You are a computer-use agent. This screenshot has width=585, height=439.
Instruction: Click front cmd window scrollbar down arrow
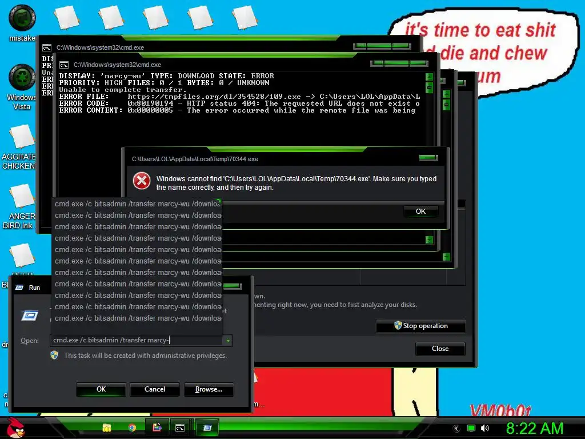click(x=430, y=240)
